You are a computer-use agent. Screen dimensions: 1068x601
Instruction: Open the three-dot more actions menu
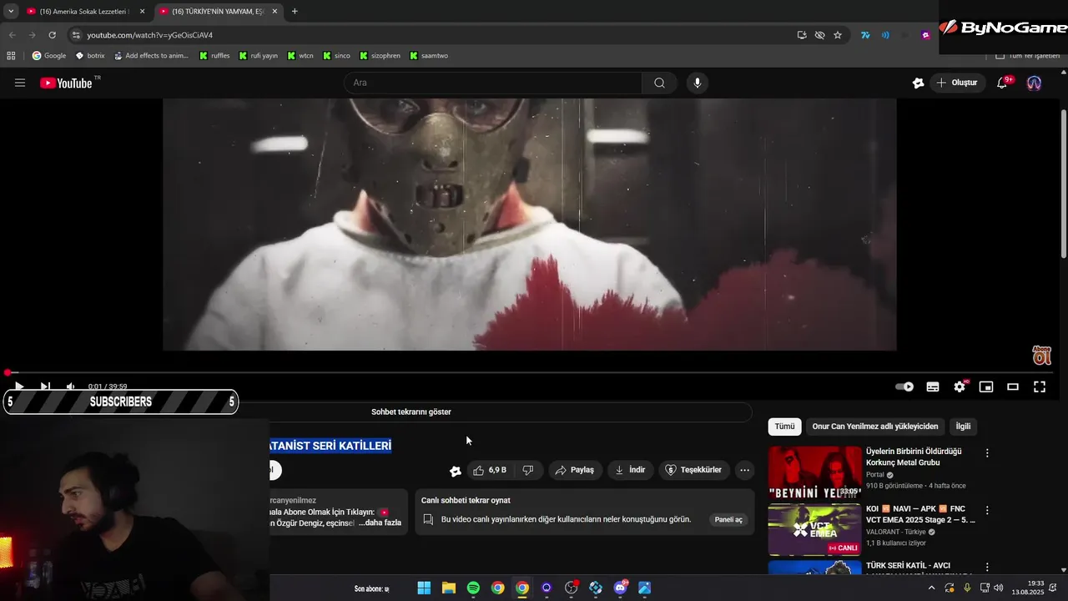pyautogui.click(x=745, y=470)
